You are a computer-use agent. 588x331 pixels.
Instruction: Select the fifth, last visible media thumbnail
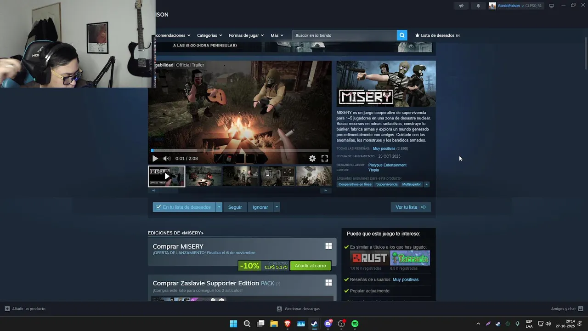point(314,176)
